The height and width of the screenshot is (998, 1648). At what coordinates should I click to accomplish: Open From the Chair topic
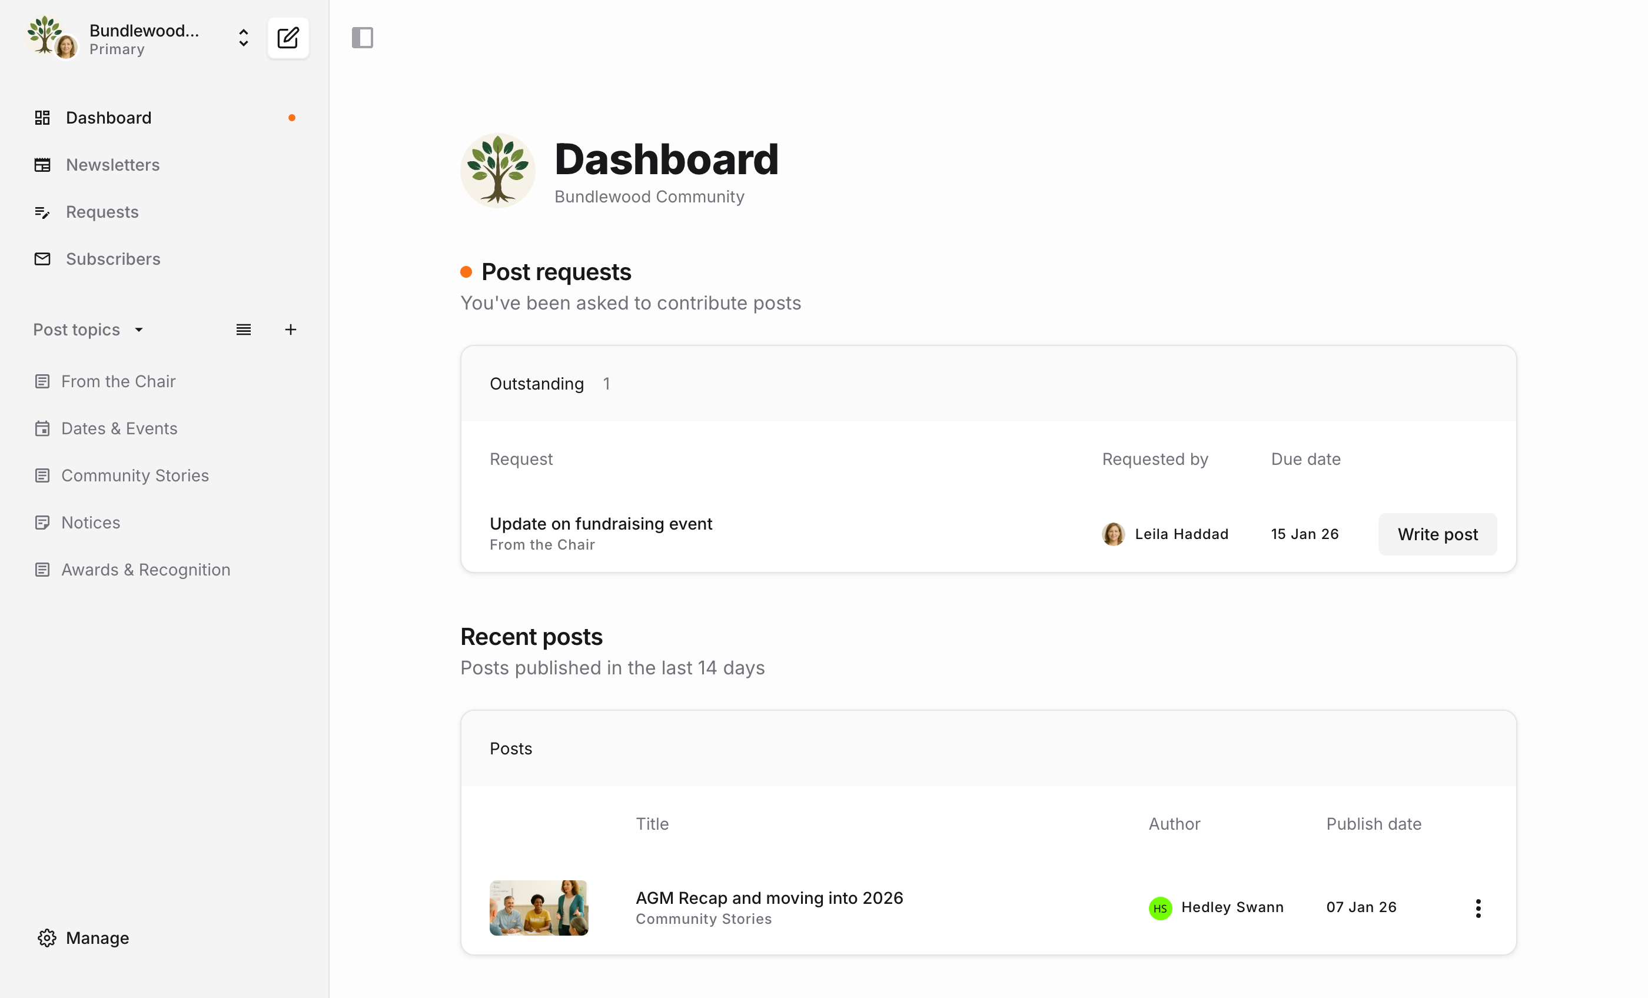click(118, 381)
